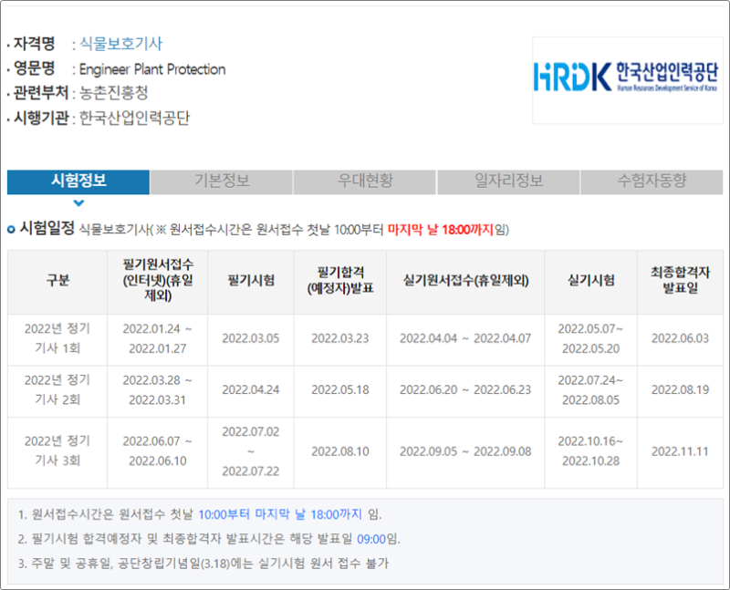The width and height of the screenshot is (730, 590).
Task: Click the 2022.04.24 written exam date
Action: coord(250,390)
